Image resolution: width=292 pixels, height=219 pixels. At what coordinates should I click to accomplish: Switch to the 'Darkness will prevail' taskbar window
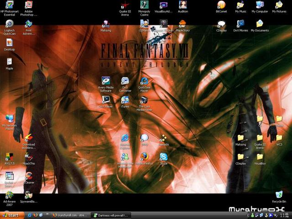(111, 215)
